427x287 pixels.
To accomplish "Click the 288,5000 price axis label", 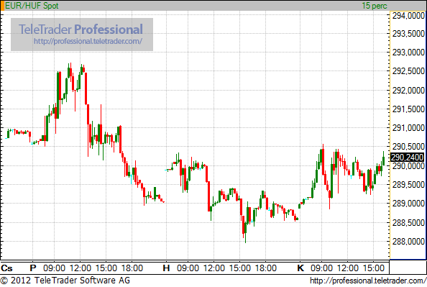I will pyautogui.click(x=408, y=223).
